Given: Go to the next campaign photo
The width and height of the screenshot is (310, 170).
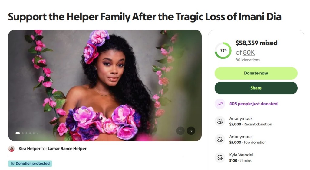Looking at the screenshot, I should coord(191,131).
